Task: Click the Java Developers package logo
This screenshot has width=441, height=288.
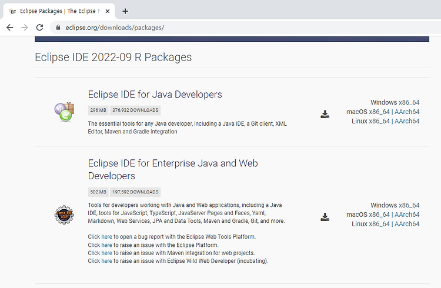Action: [x=65, y=112]
